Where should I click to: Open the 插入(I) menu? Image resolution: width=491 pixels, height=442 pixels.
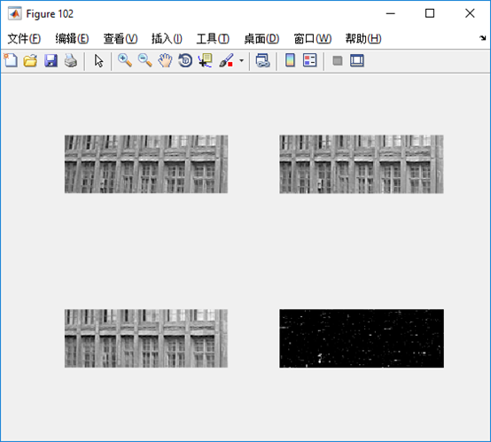coord(167,38)
